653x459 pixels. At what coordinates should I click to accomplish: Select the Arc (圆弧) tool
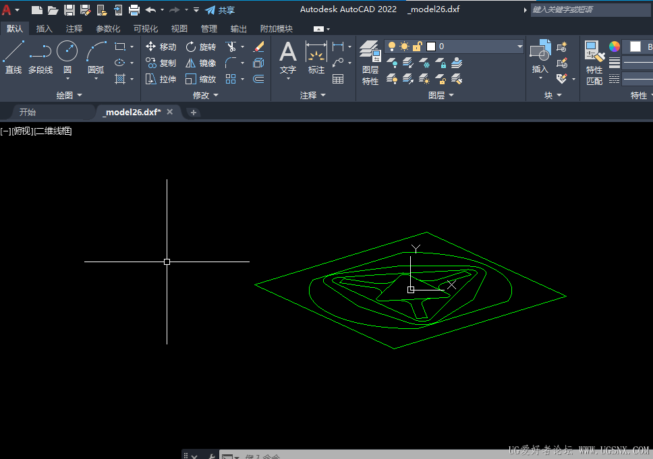(96, 56)
